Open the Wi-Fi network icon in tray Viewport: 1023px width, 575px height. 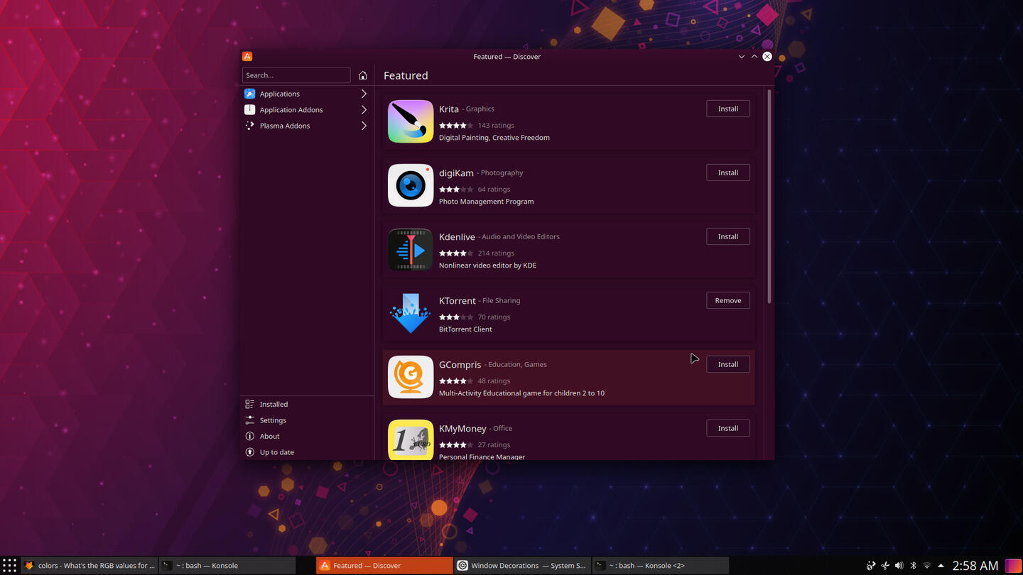point(927,566)
